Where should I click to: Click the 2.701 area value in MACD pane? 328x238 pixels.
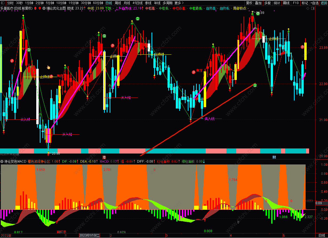click(x=107, y=170)
